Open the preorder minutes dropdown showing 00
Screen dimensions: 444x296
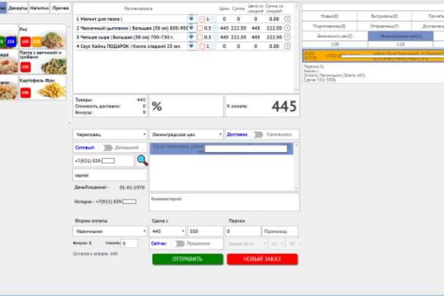[x=294, y=244]
